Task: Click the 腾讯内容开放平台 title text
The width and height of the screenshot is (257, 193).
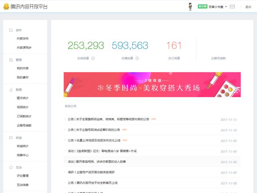Action: point(29,6)
